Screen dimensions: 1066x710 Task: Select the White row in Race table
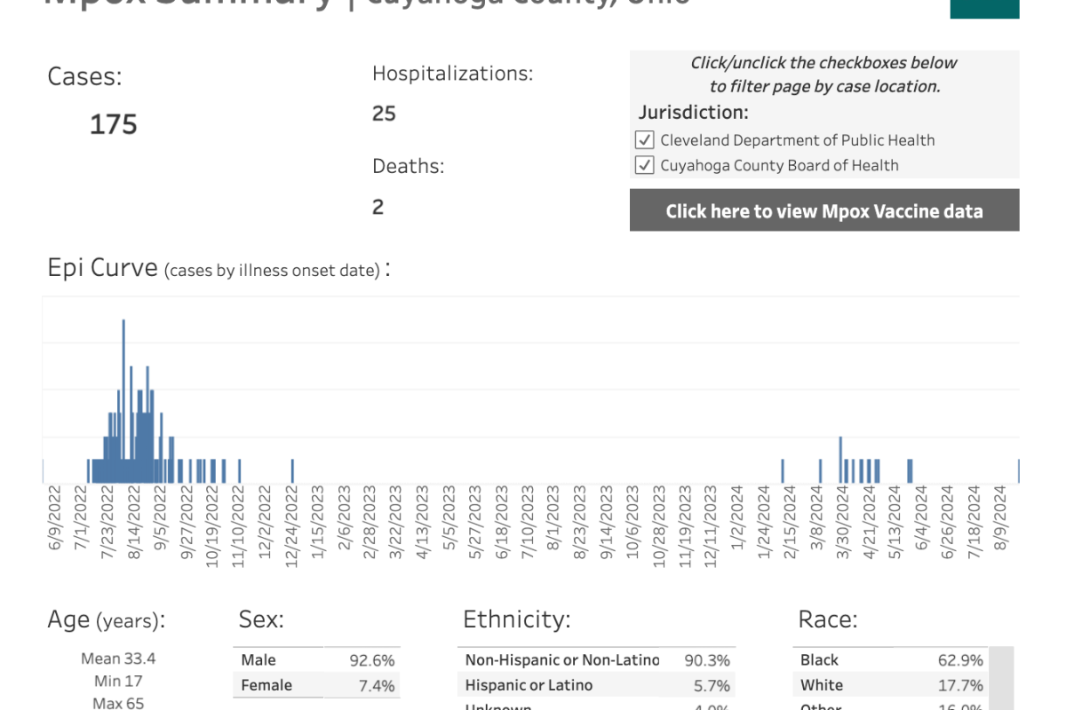(x=890, y=685)
